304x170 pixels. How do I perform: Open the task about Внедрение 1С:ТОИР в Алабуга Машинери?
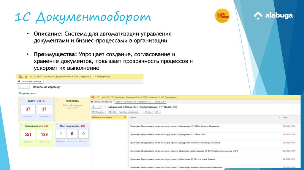coord(175,126)
